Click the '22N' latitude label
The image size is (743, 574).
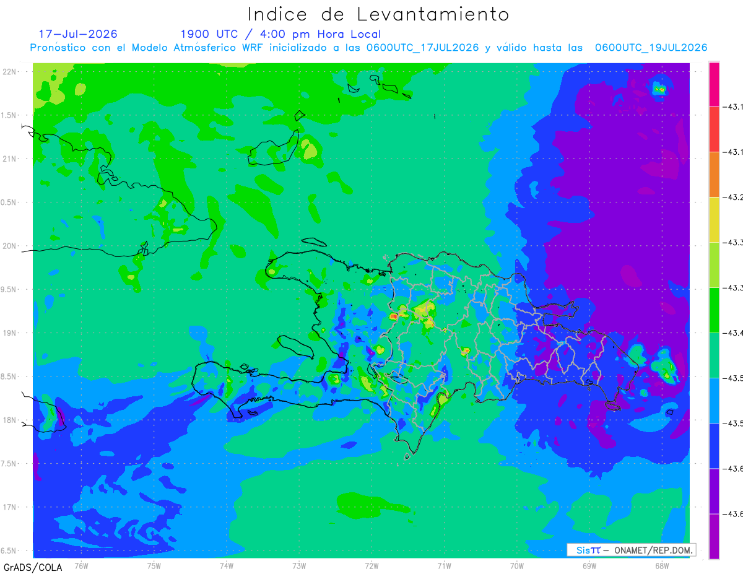tap(10, 72)
